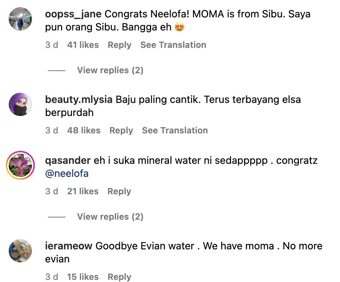
Task: Open the @neelofa mention link
Action: coord(67,174)
